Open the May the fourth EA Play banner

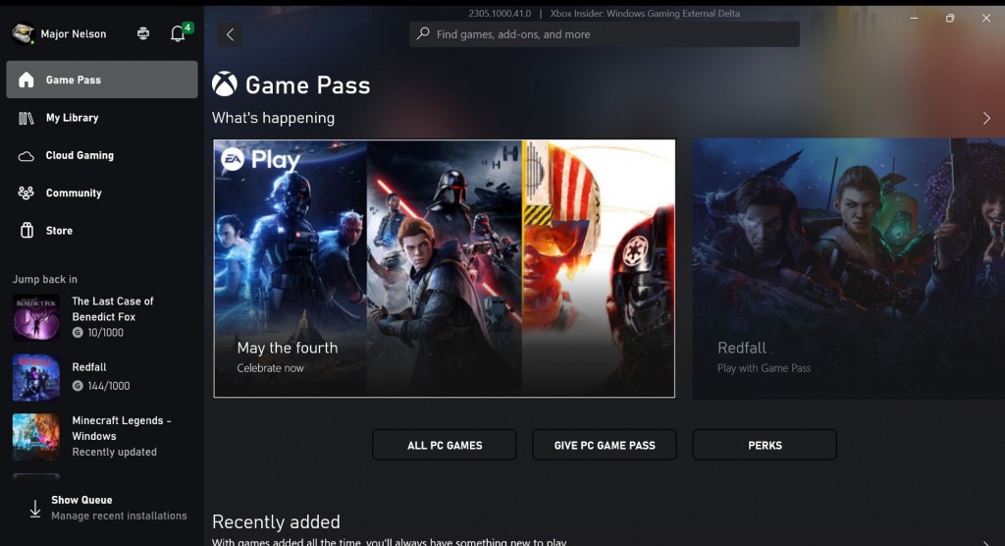[445, 268]
